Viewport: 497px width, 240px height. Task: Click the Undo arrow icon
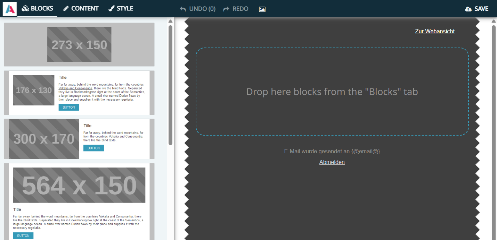183,9
